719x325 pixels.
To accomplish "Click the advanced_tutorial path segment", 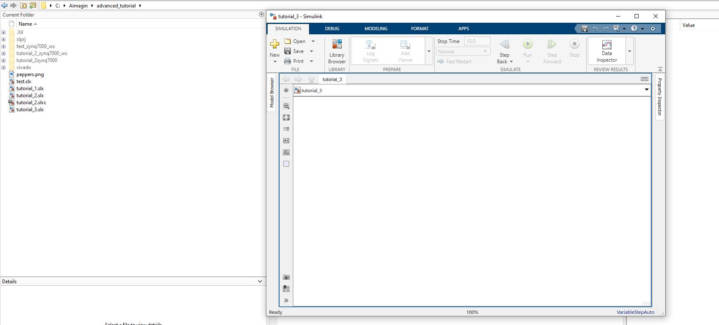I will [x=116, y=6].
